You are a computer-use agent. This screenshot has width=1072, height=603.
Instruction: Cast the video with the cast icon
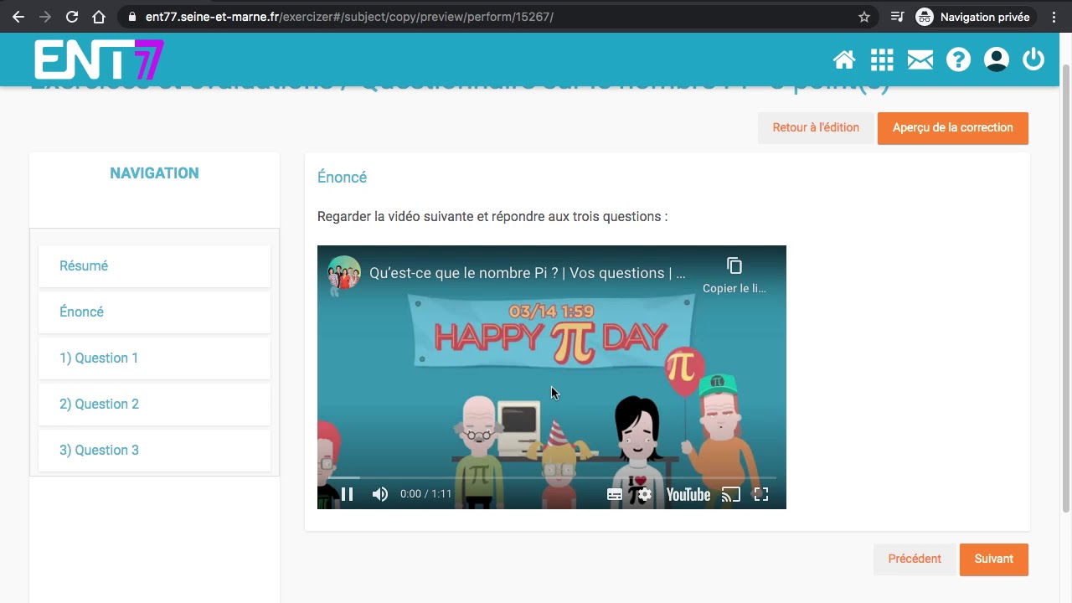pyautogui.click(x=731, y=494)
